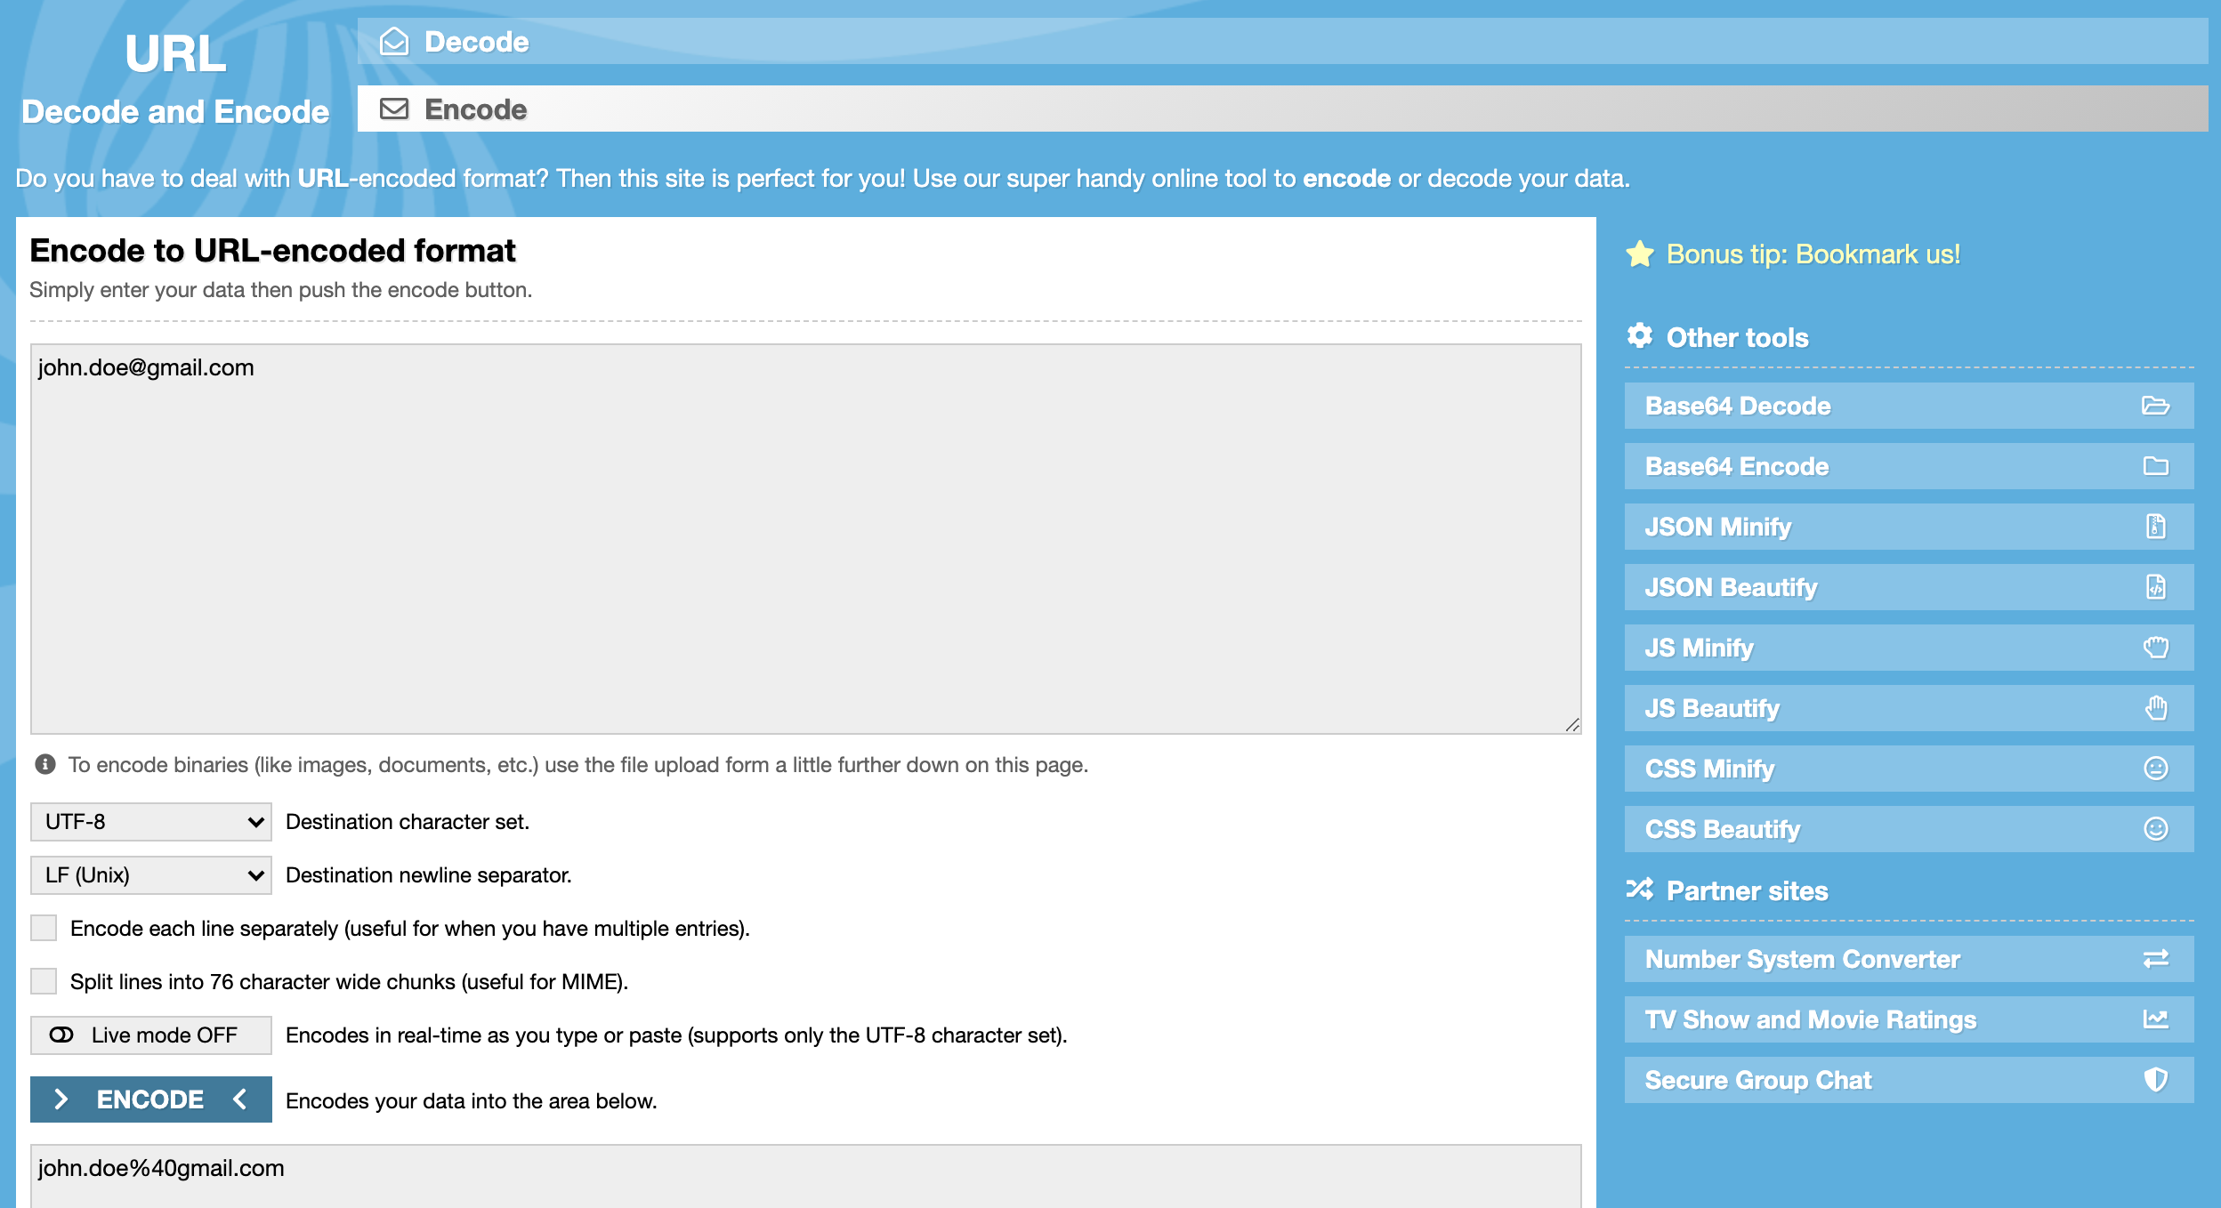Screen dimensions: 2221x1208
Task: Click the shield icon beside Secure Group Chat
Action: (2154, 1080)
